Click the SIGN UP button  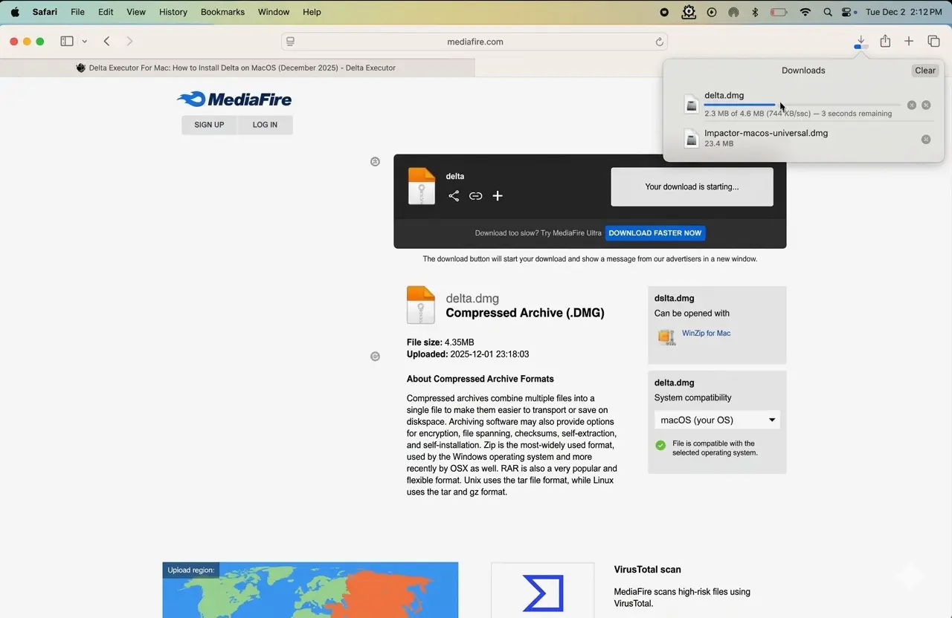[209, 125]
